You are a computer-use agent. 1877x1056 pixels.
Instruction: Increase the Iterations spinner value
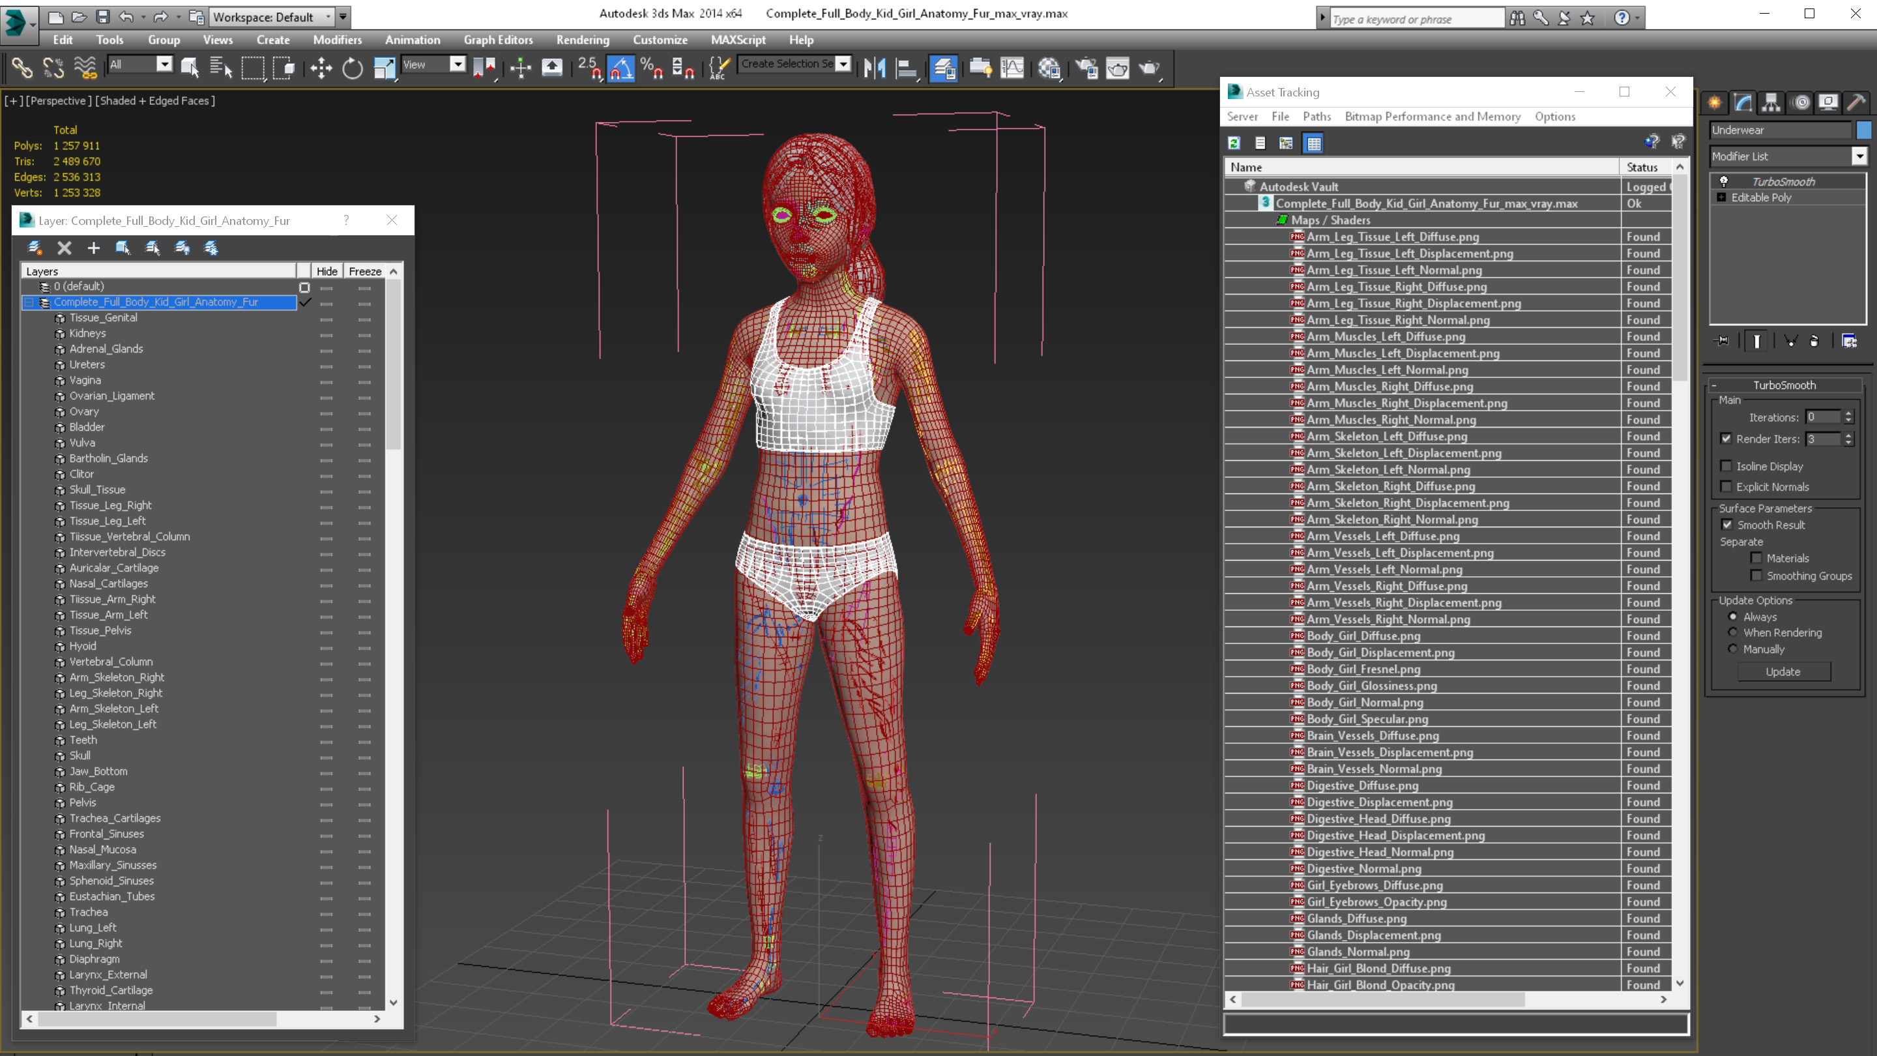[x=1848, y=414]
